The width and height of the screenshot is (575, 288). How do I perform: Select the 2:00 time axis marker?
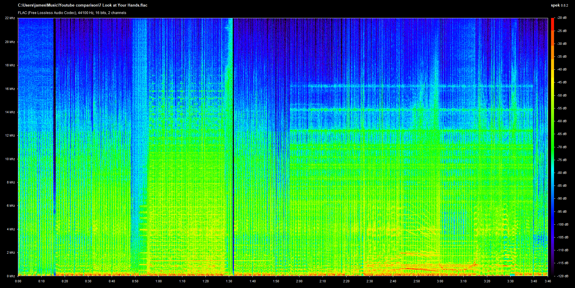[299, 281]
